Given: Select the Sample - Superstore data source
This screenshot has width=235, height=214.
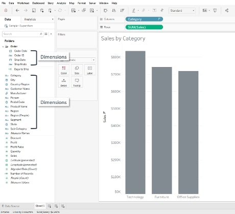Looking at the screenshot, I should (21, 26).
